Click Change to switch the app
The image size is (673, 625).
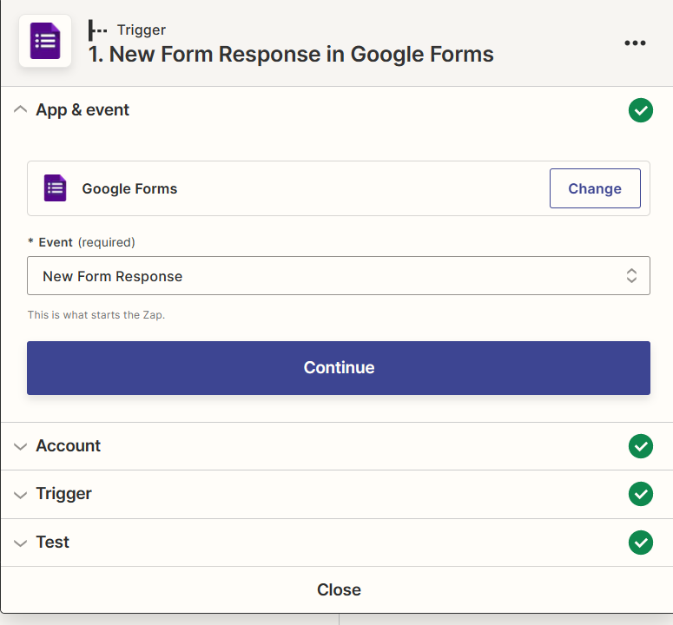tap(595, 188)
